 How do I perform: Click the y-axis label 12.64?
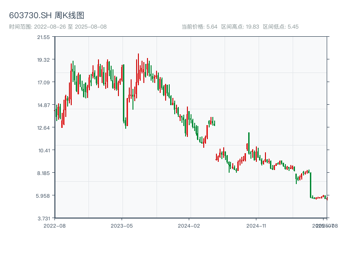click(44, 128)
